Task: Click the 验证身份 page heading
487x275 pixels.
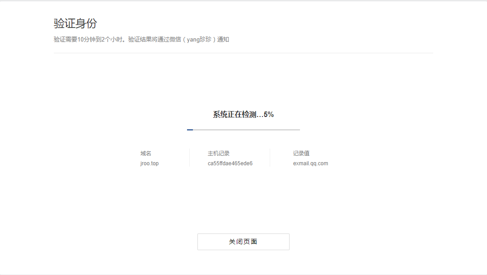Action: coord(75,23)
